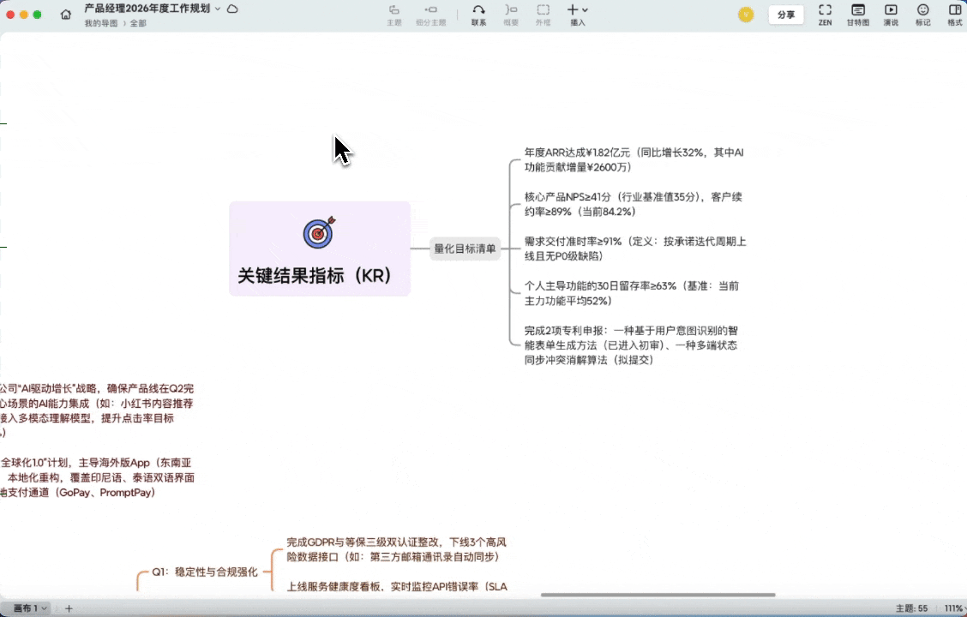Select the 外框 boundary tool icon
967x617 pixels.
tap(544, 13)
